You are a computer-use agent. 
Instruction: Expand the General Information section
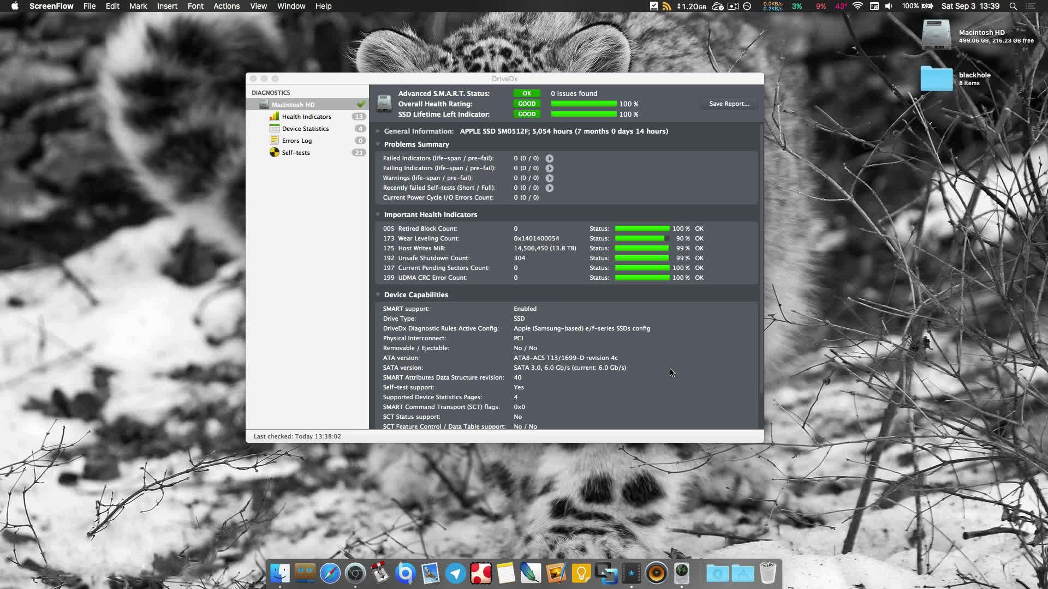(x=378, y=131)
